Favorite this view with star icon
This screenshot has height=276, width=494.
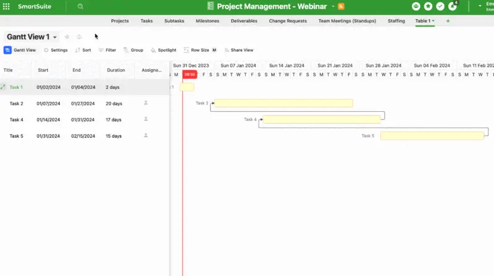tap(67, 37)
